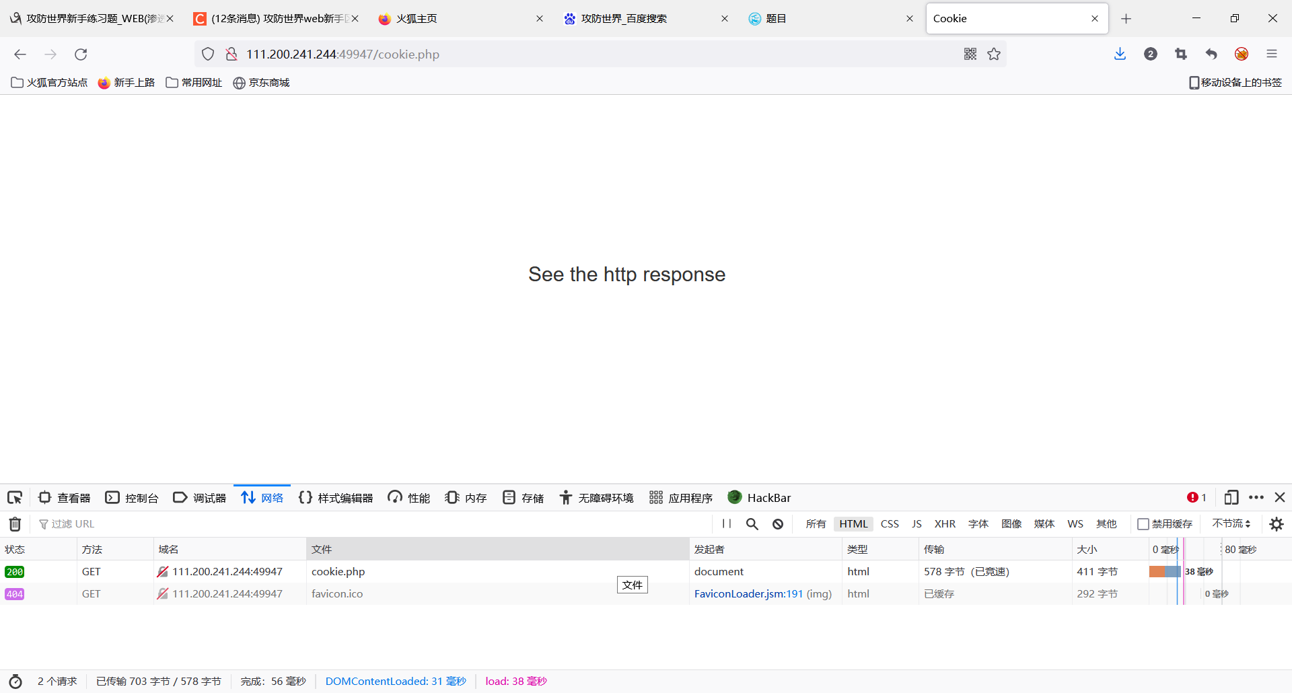
Task: Show the insecure connection lock info
Action: point(231,54)
